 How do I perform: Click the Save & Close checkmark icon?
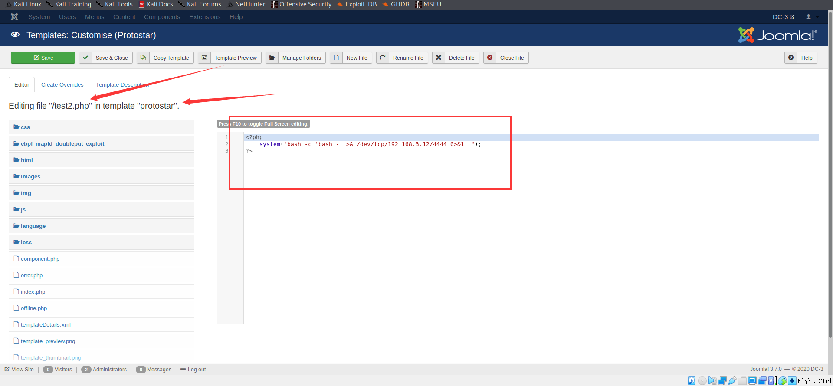click(x=85, y=58)
